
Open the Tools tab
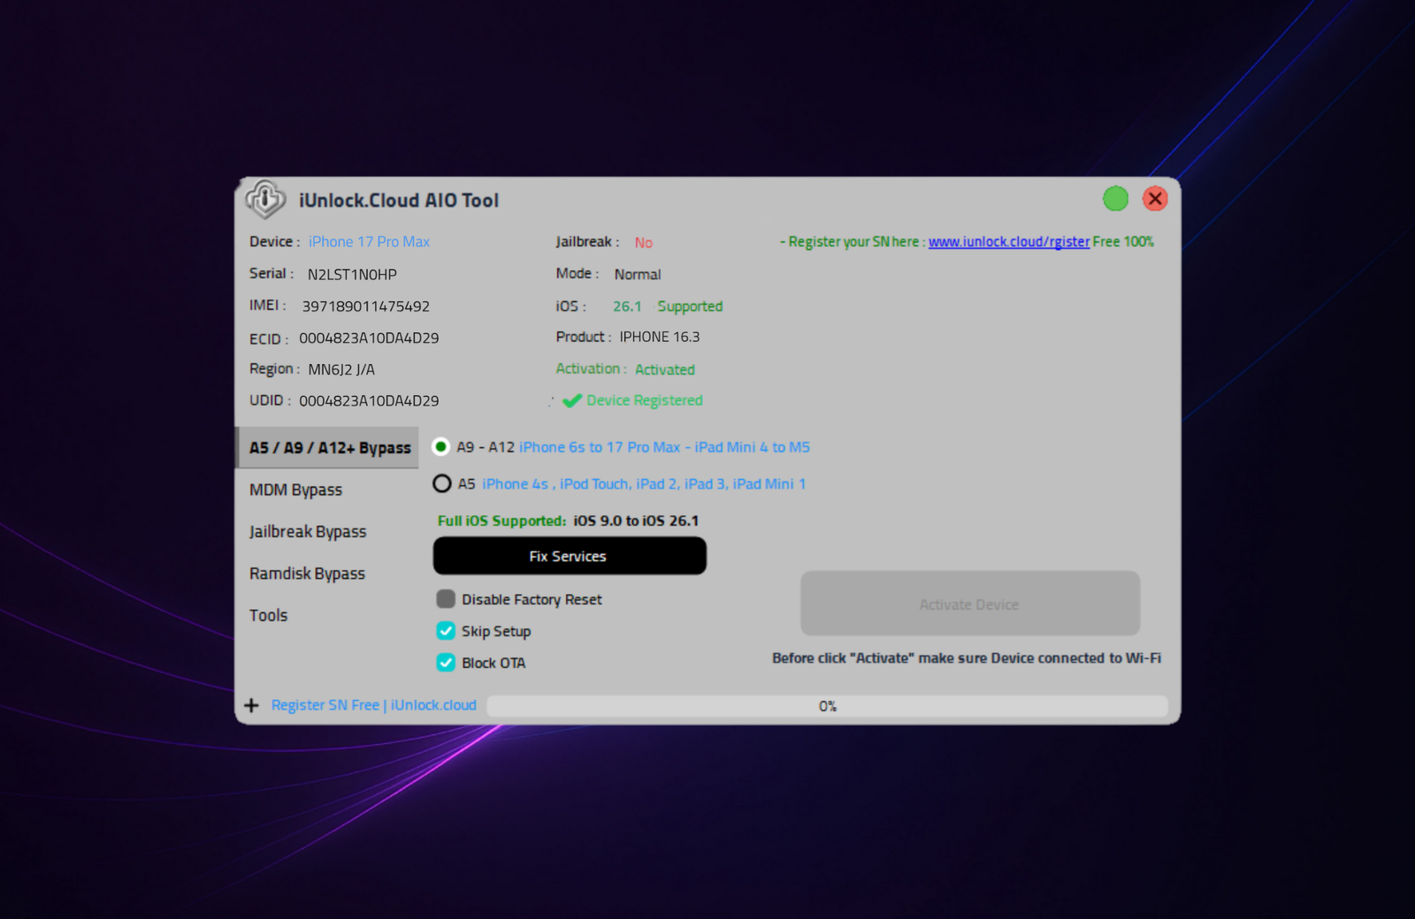click(269, 615)
